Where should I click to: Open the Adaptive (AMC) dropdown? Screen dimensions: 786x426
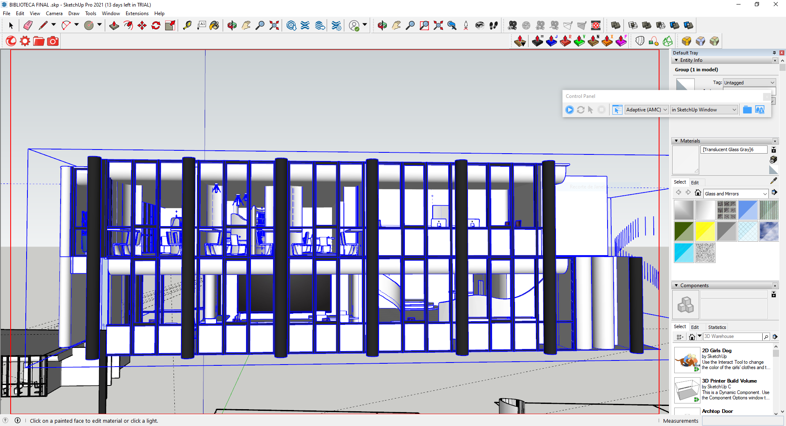click(647, 110)
